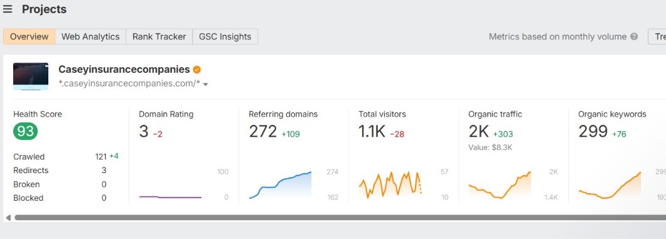The height and width of the screenshot is (239, 666).
Task: Open the Rank Tracker tab
Action: (159, 36)
